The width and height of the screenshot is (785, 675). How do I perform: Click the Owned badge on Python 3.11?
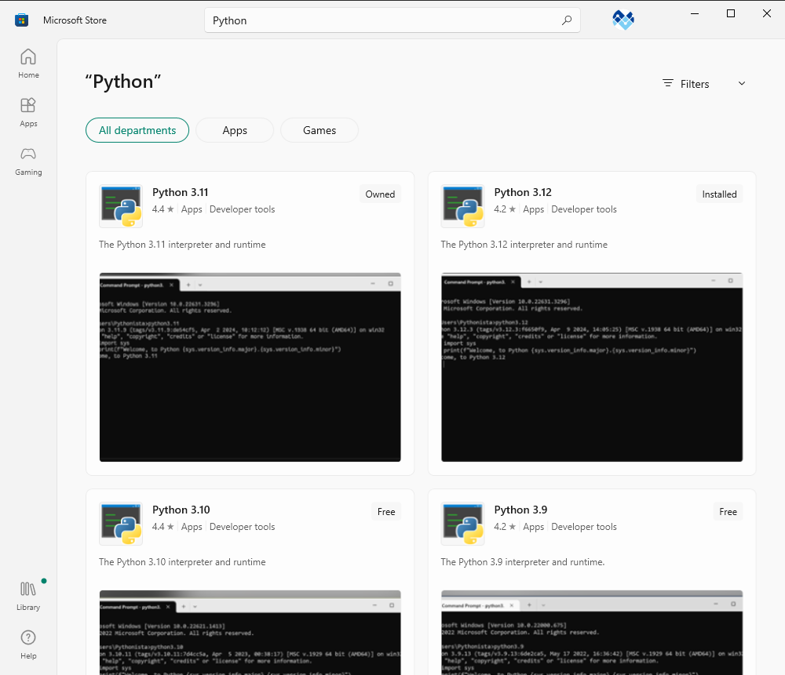pos(379,194)
